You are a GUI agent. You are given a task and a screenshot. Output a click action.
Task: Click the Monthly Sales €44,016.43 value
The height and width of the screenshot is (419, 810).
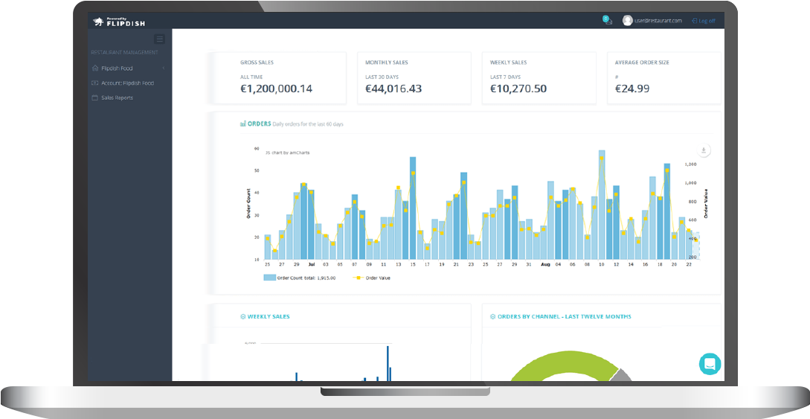pos(393,89)
